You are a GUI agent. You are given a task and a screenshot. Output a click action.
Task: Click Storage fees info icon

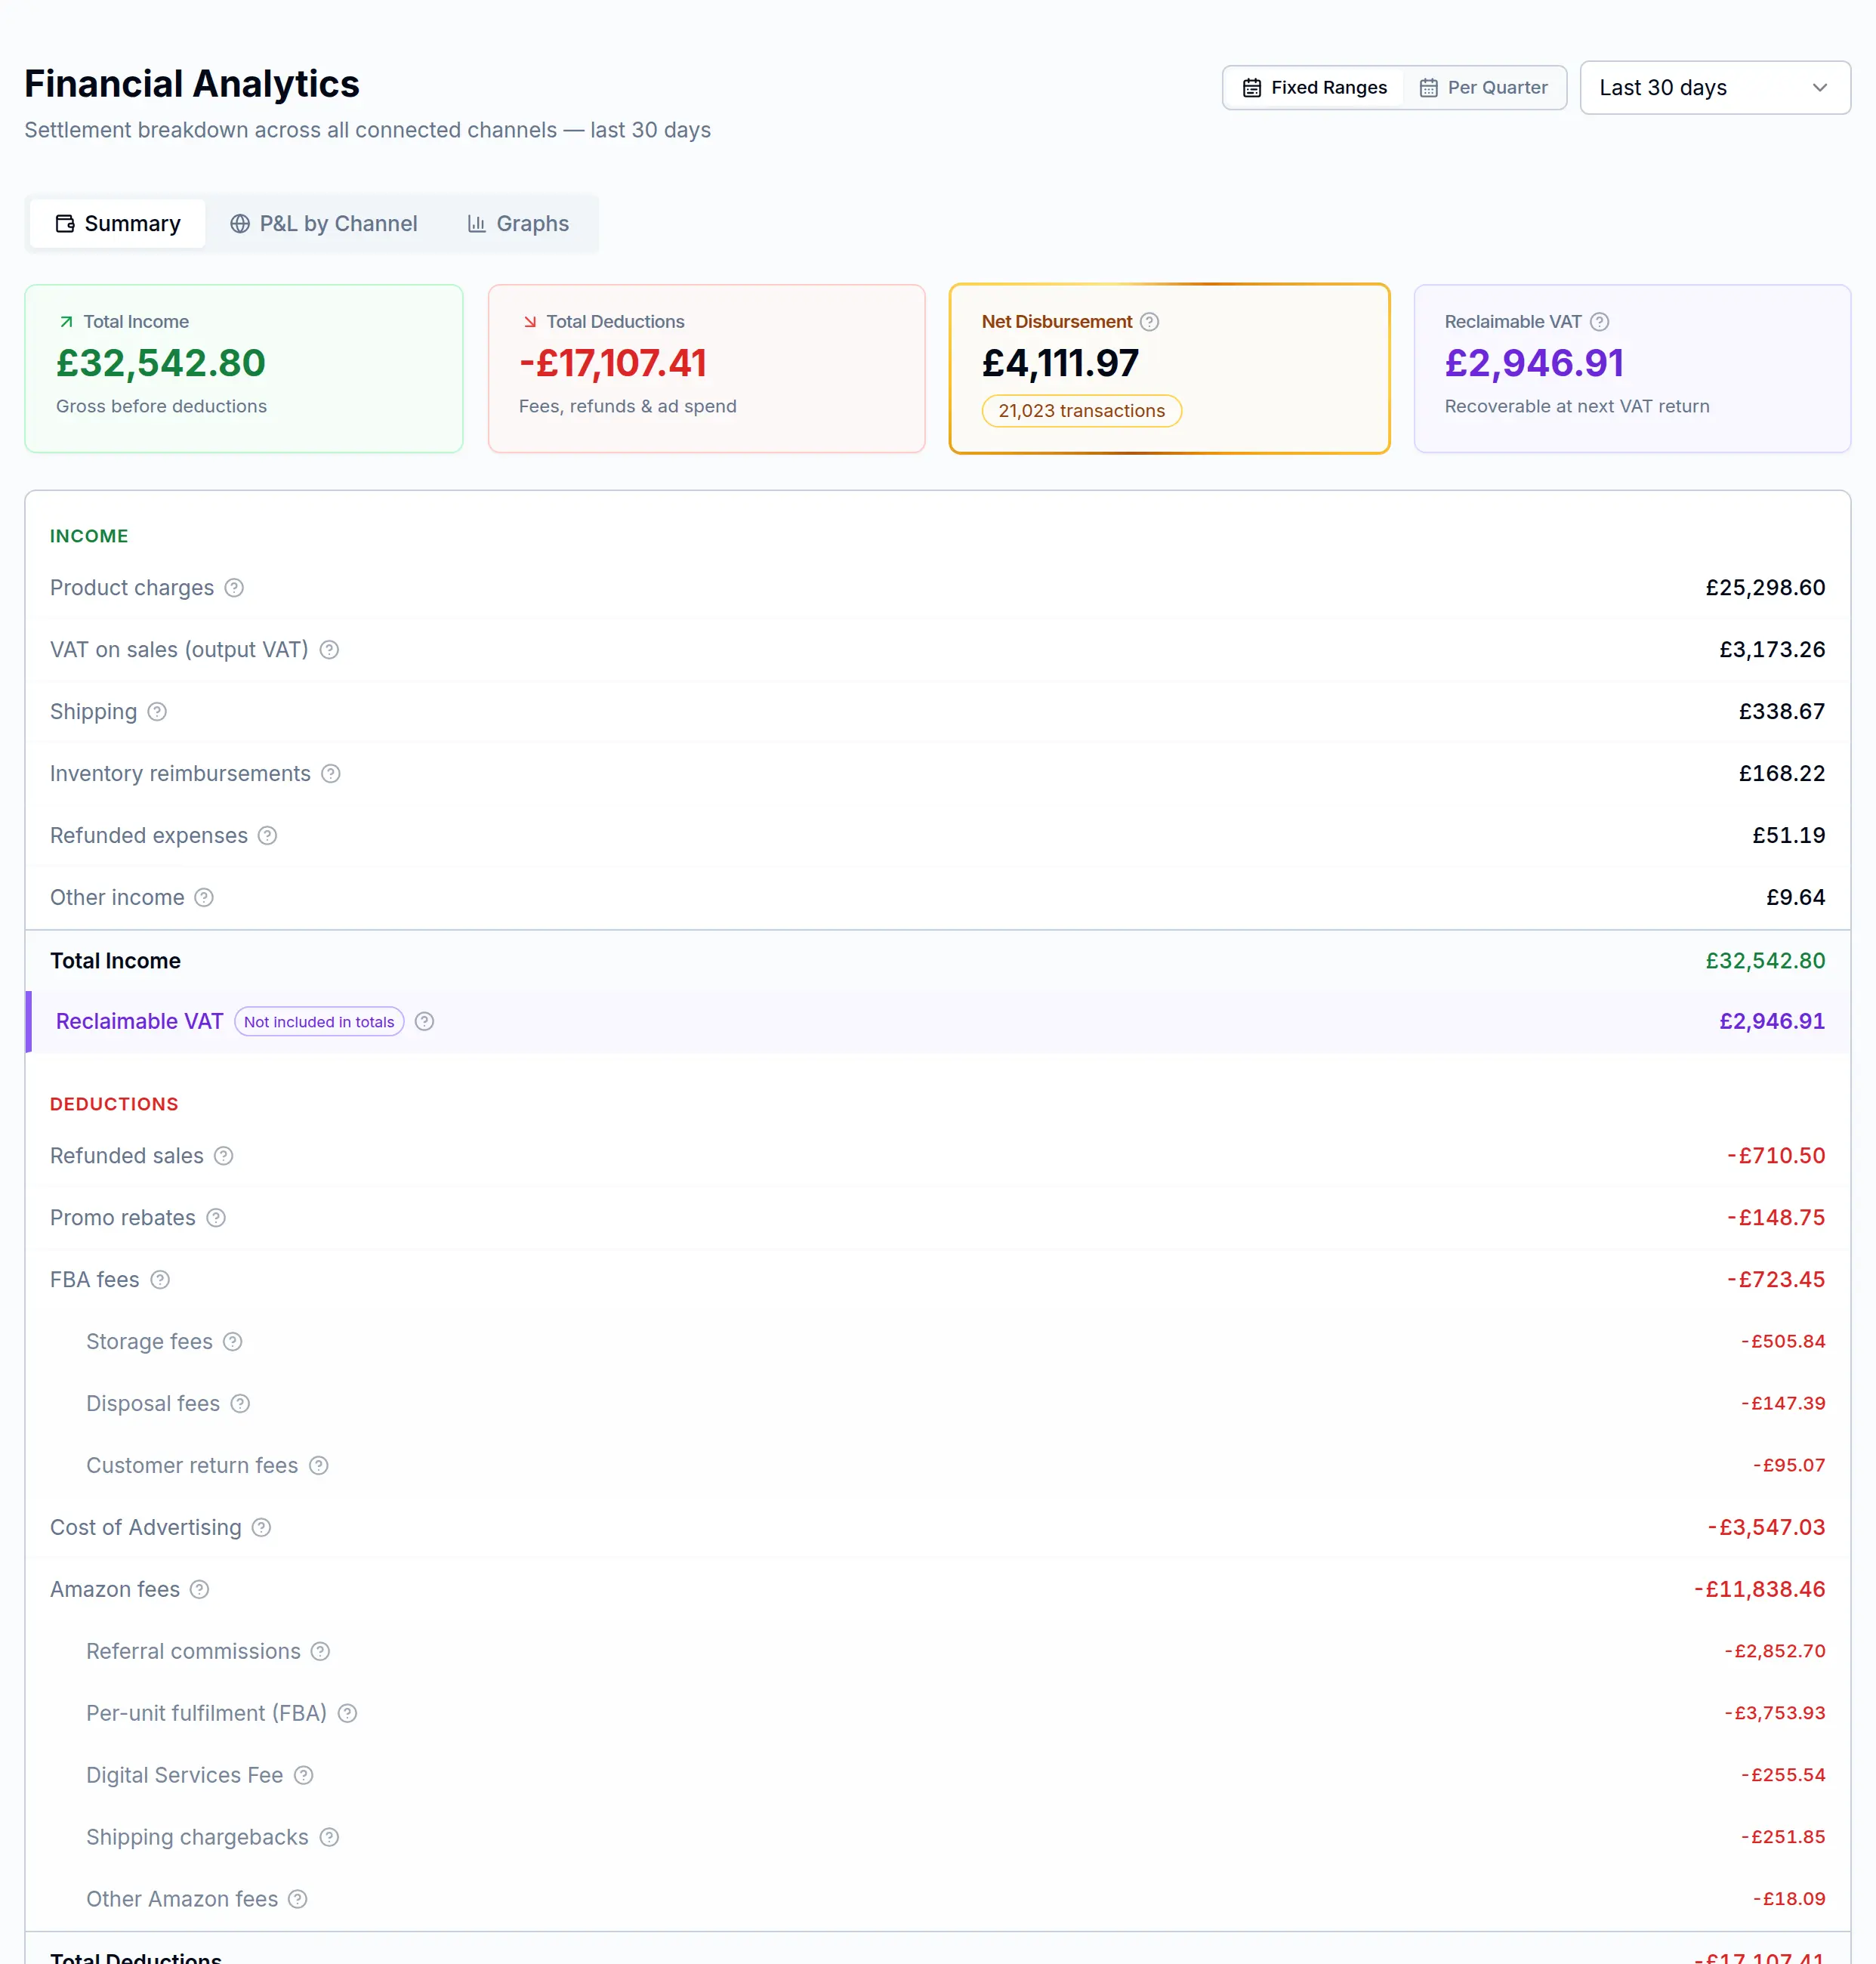233,1342
